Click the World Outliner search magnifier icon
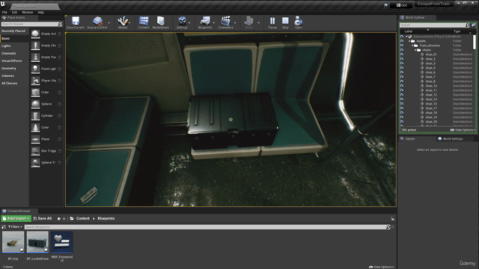Image resolution: width=479 pixels, height=269 pixels. pyautogui.click(x=467, y=25)
